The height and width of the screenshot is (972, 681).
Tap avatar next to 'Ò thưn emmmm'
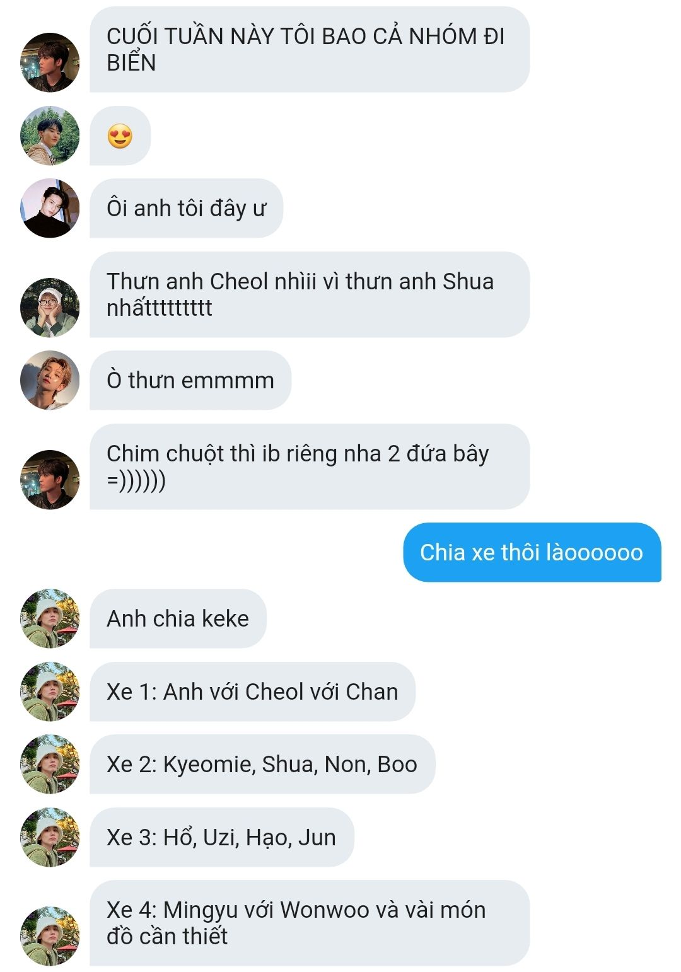pyautogui.click(x=50, y=380)
